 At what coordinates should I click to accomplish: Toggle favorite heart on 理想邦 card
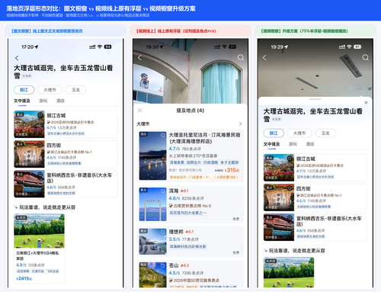click(x=163, y=232)
